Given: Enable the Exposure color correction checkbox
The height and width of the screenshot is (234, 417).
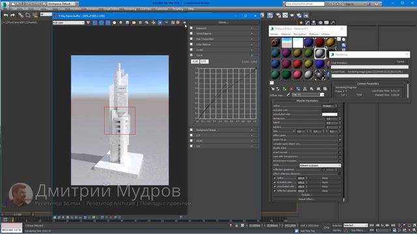Looking at the screenshot, I should [x=191, y=28].
